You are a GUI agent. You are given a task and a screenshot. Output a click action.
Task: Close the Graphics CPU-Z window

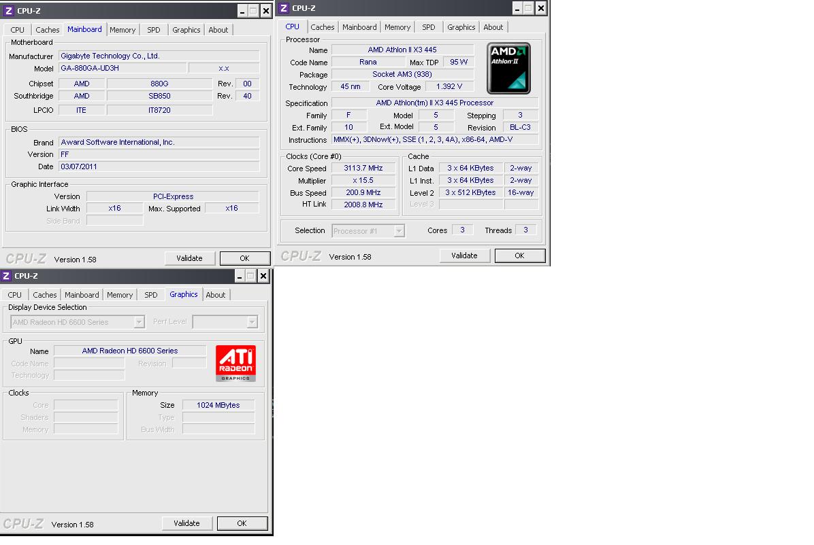click(x=263, y=277)
